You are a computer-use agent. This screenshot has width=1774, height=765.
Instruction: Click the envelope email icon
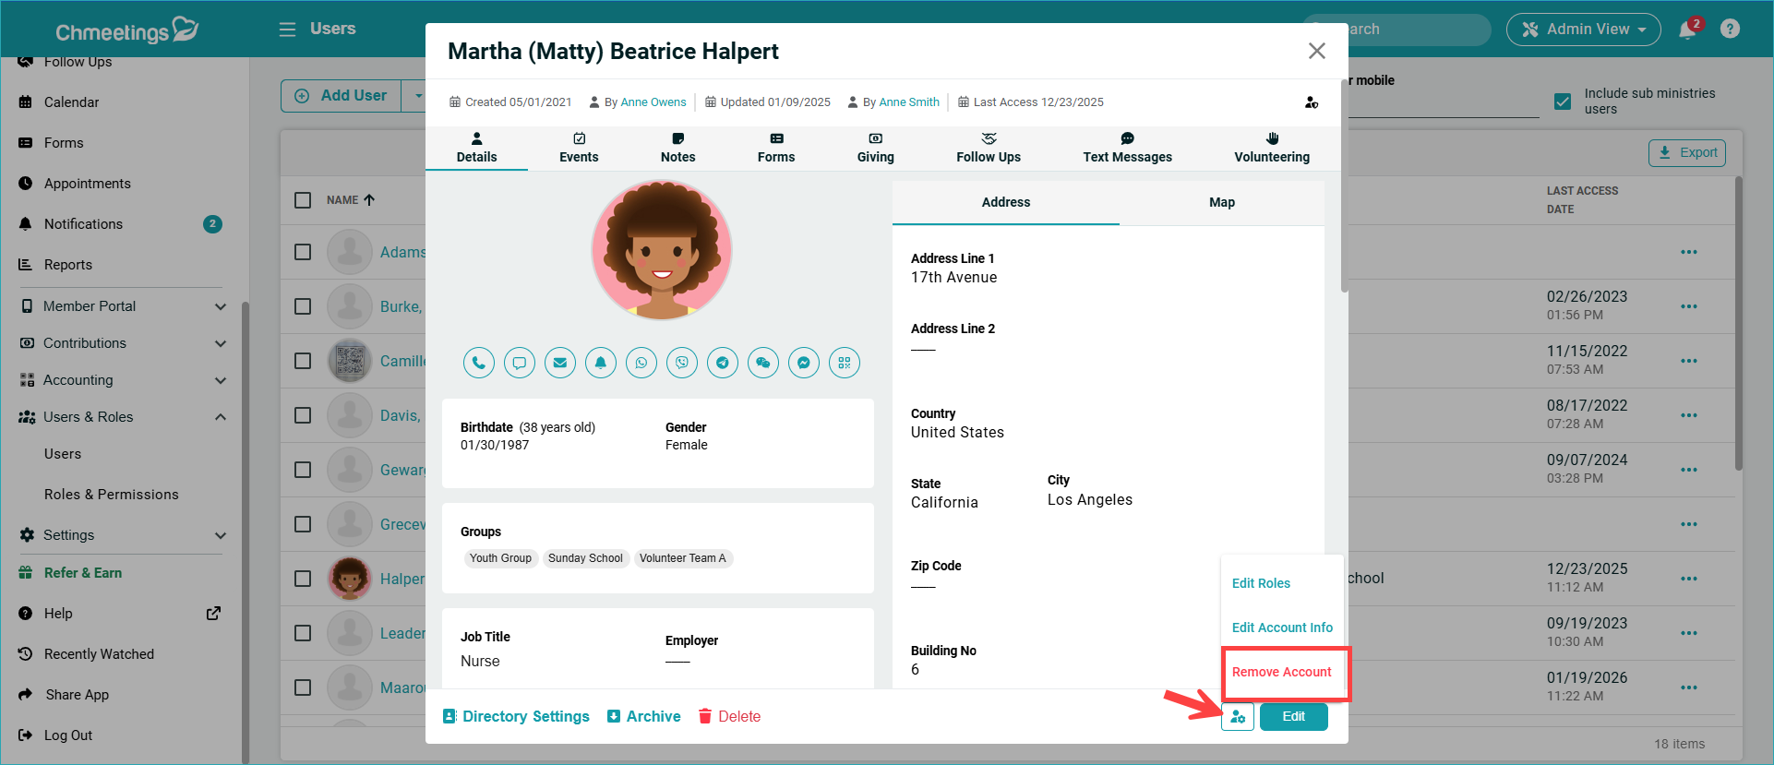[559, 363]
